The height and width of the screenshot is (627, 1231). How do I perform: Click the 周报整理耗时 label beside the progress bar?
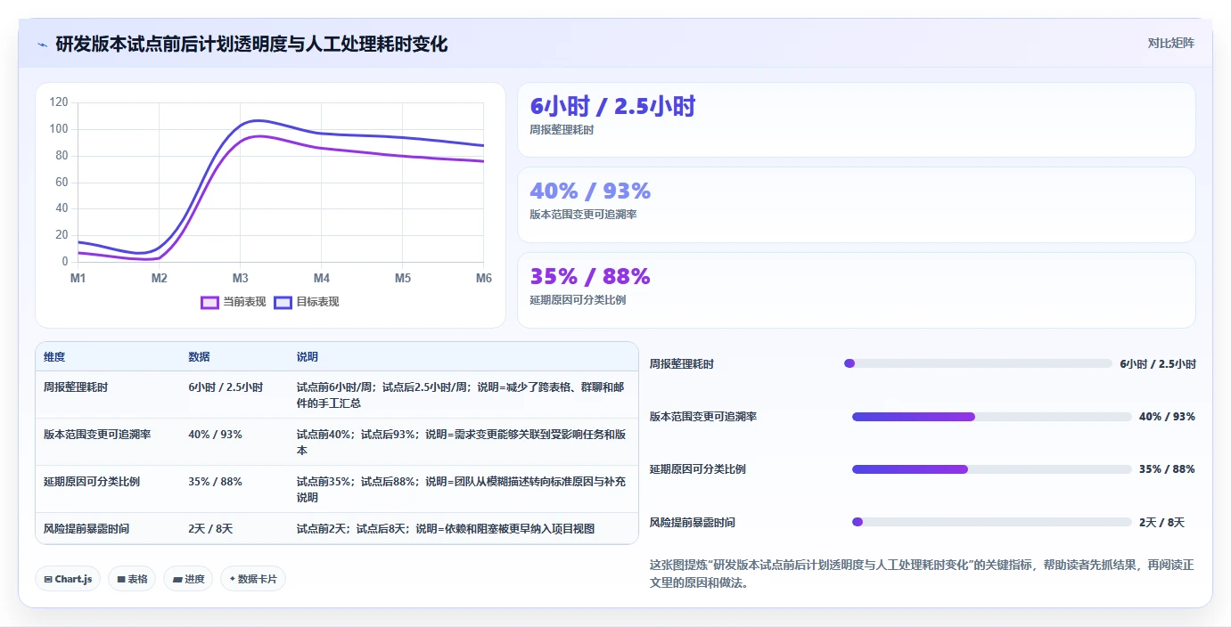[x=682, y=364]
